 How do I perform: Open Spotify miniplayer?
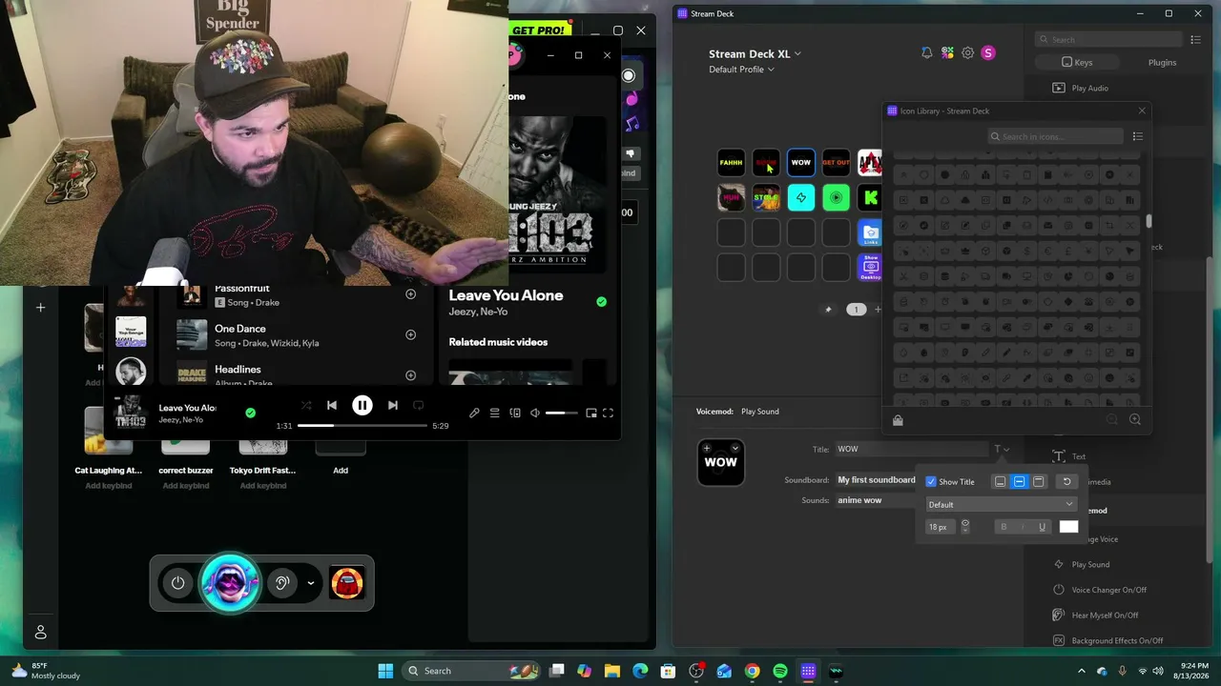click(x=591, y=413)
